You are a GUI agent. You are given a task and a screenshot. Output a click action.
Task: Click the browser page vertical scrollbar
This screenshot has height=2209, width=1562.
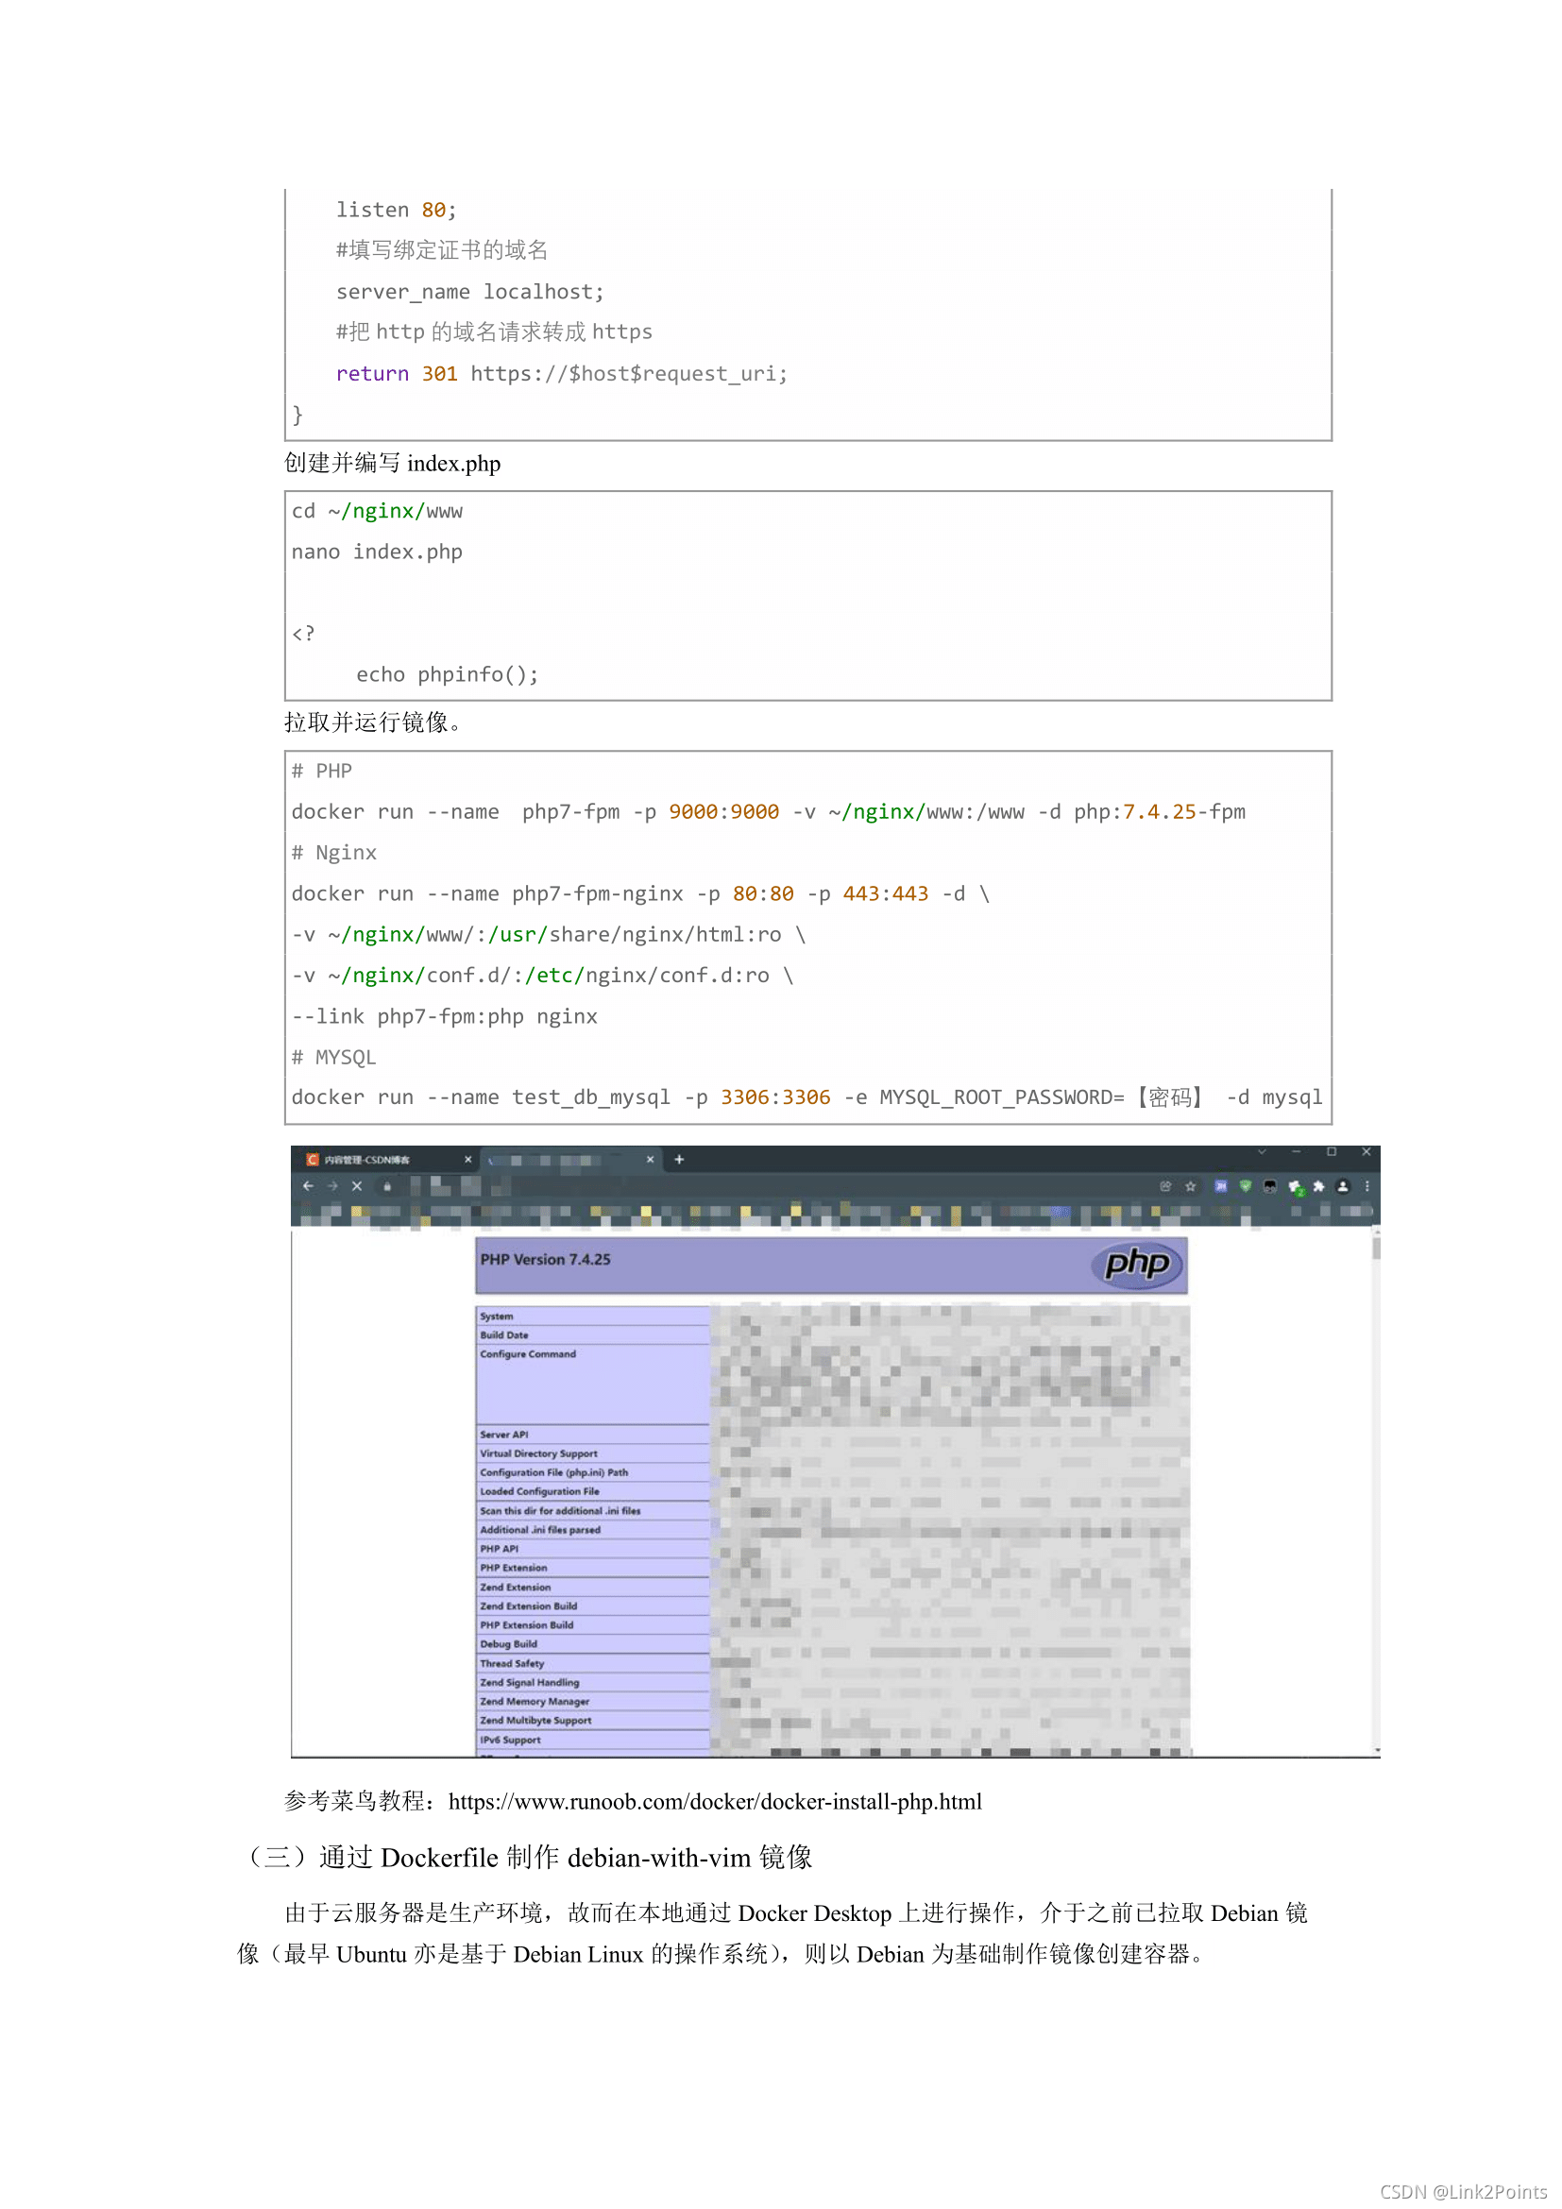(1376, 1491)
